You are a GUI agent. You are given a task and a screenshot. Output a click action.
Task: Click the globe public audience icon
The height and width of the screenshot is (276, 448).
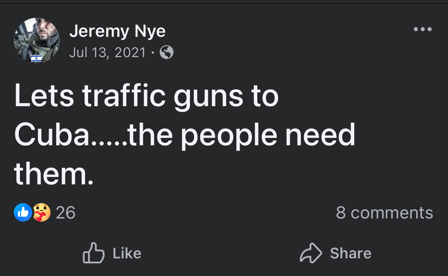(x=166, y=52)
